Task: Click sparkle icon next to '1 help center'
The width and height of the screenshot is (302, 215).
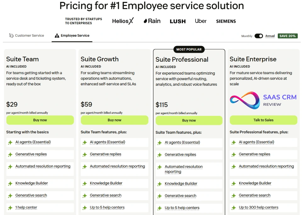Action: pos(10,208)
